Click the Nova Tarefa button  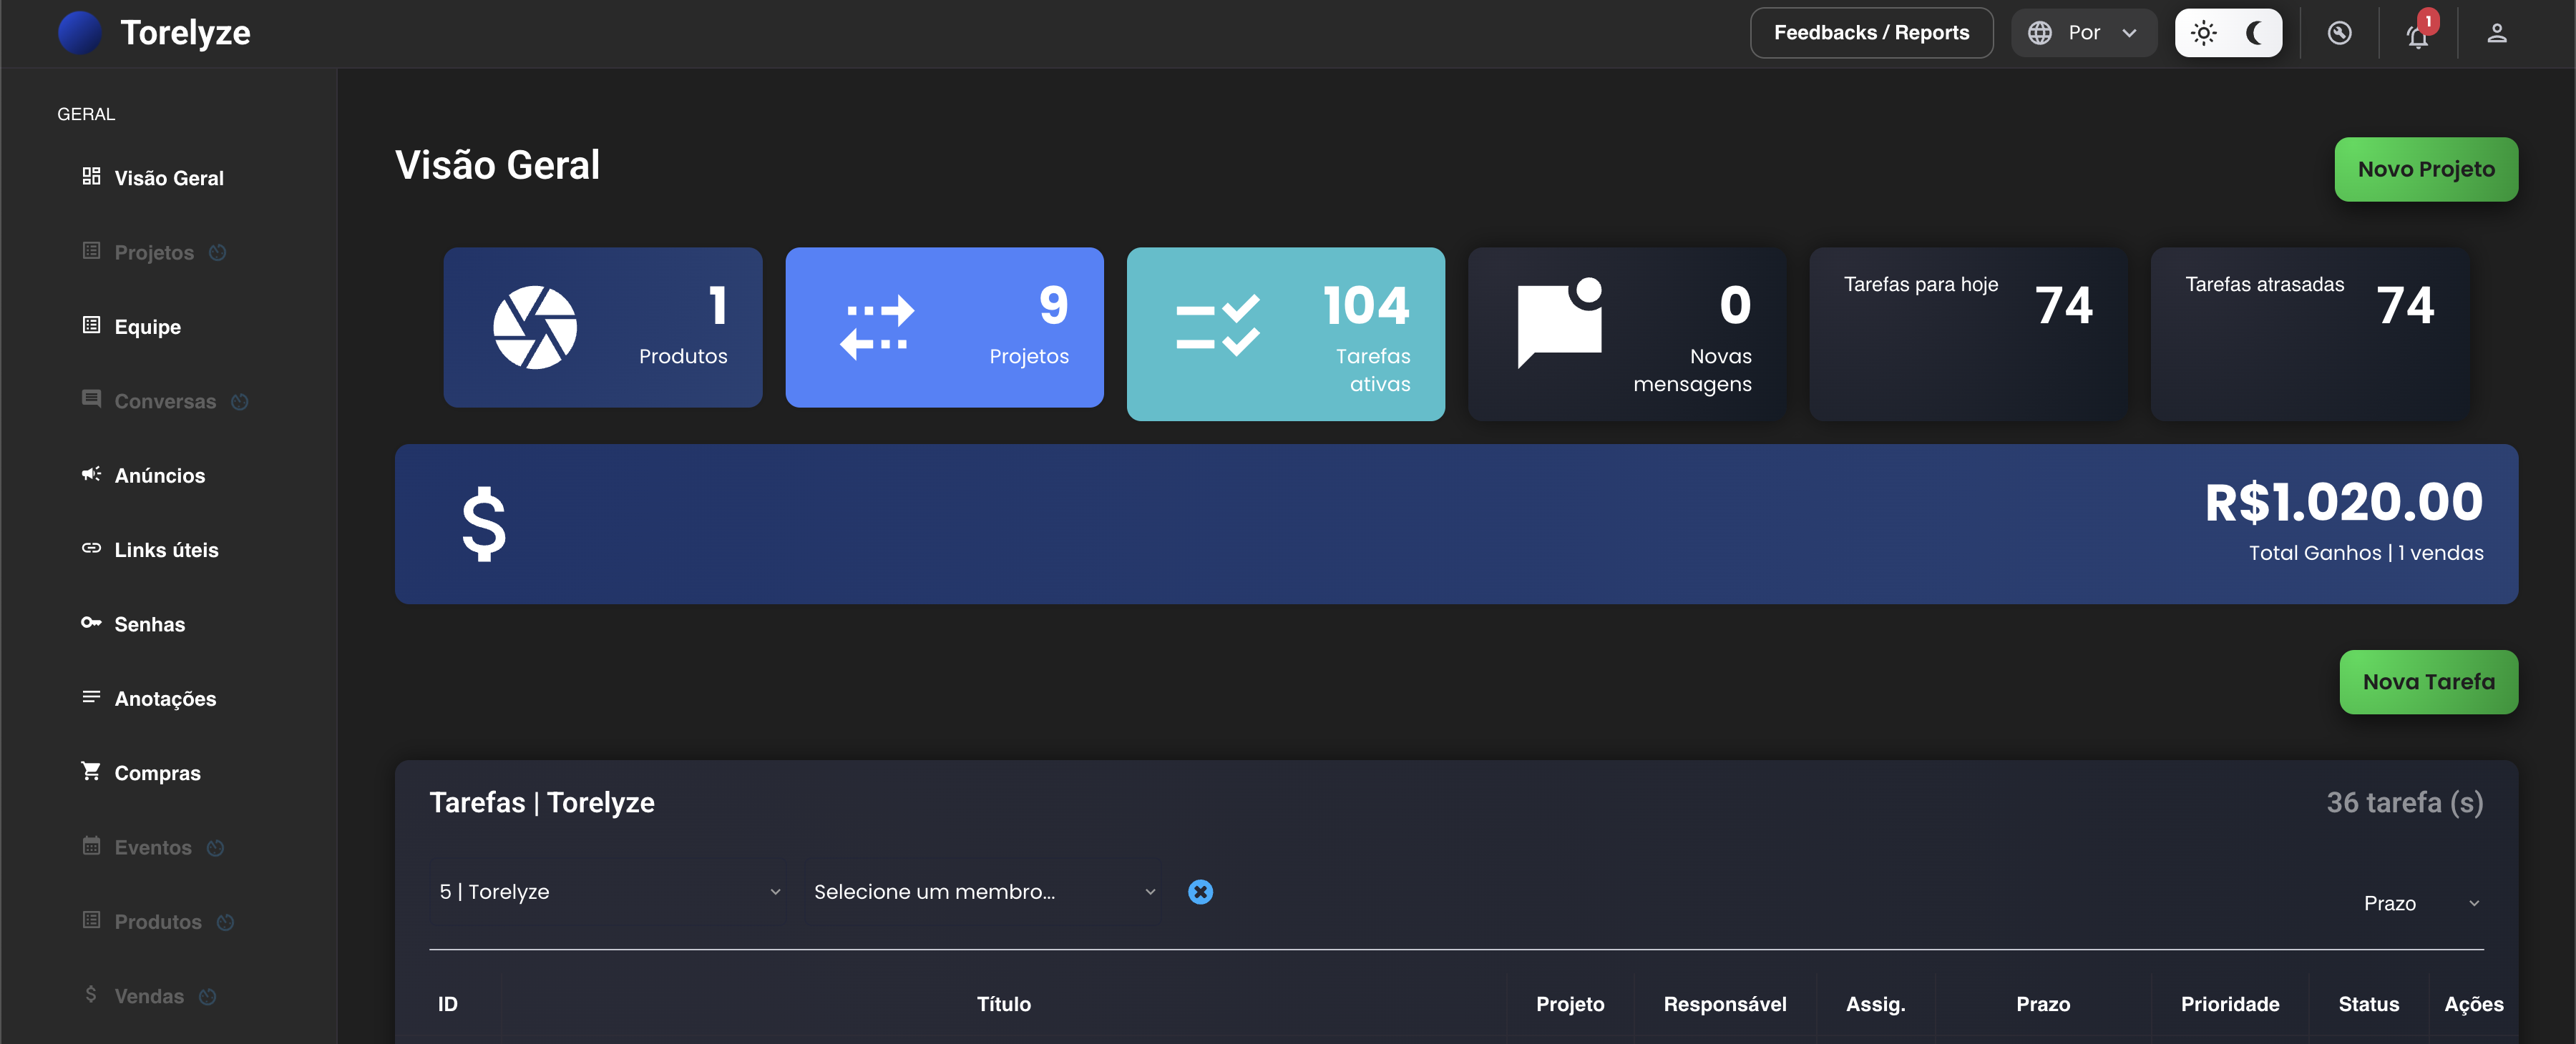pyautogui.click(x=2428, y=681)
